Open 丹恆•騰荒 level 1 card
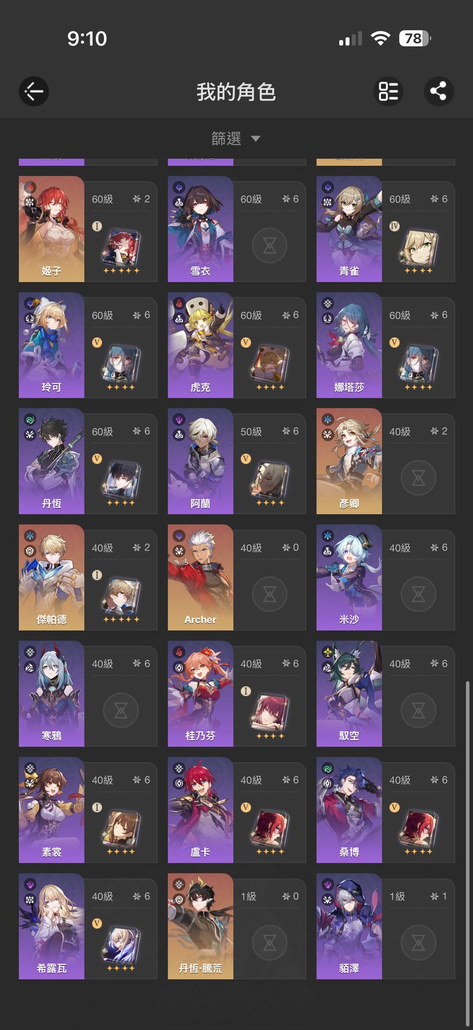473x1030 pixels. tap(237, 926)
